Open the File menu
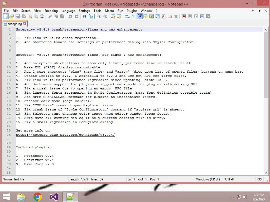 click(x=6, y=11)
